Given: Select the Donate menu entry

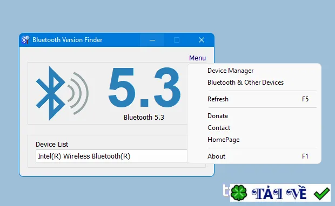Looking at the screenshot, I should click(254, 116).
